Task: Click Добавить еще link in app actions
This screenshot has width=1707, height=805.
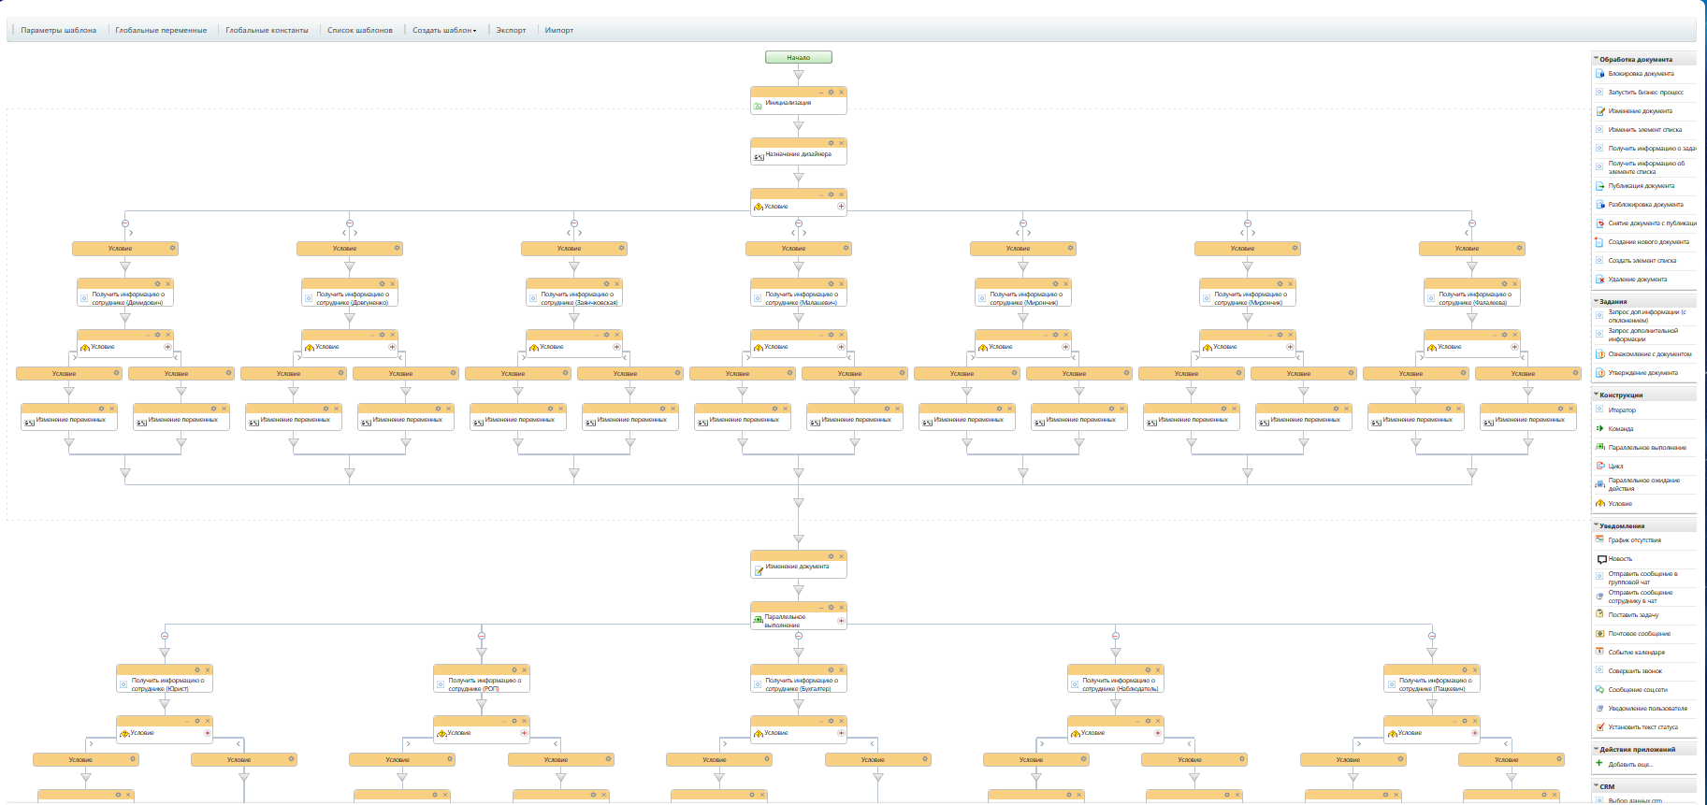Action: (1629, 765)
